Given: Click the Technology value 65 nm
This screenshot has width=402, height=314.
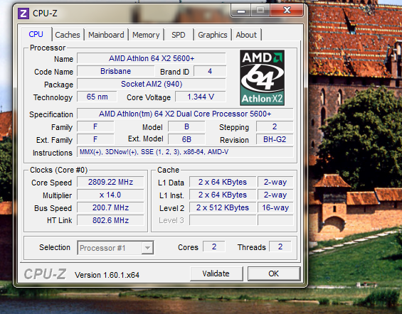Looking at the screenshot, I should (x=97, y=97).
